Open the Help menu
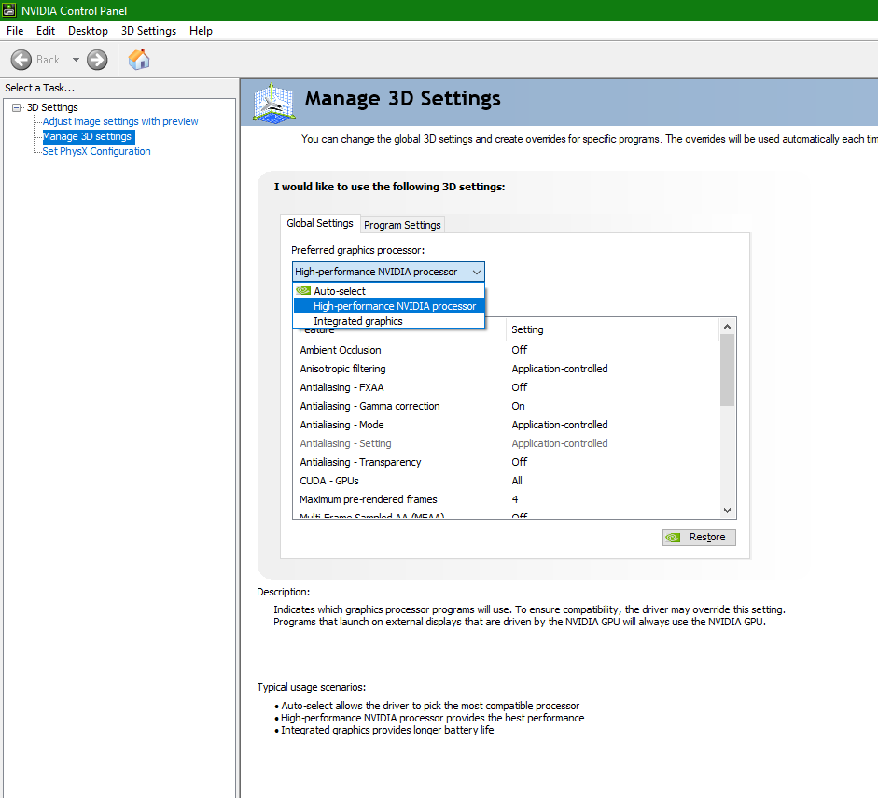878x798 pixels. pyautogui.click(x=201, y=31)
